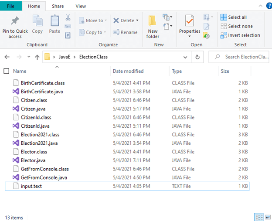Click in the Search ElectionClass box

pyautogui.click(x=239, y=57)
